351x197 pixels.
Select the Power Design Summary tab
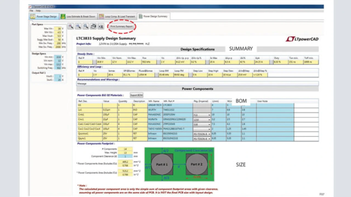click(153, 16)
